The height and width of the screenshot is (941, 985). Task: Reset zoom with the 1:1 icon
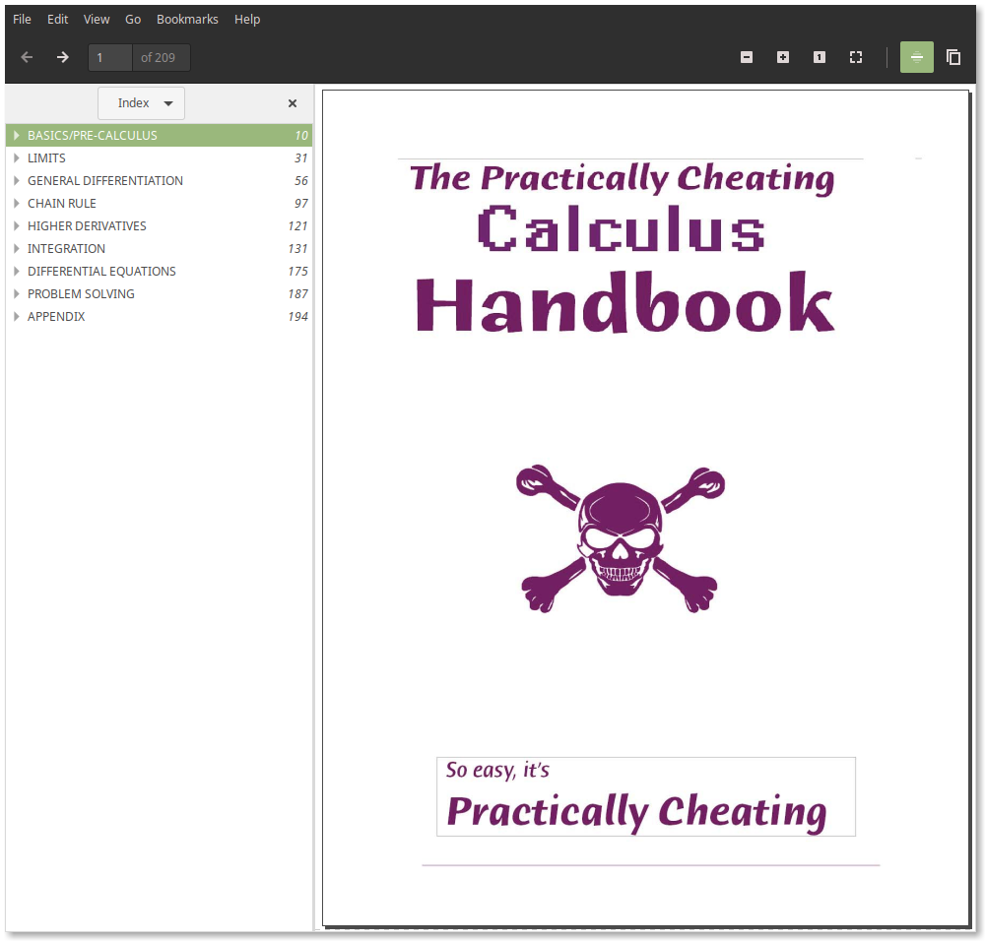(820, 57)
